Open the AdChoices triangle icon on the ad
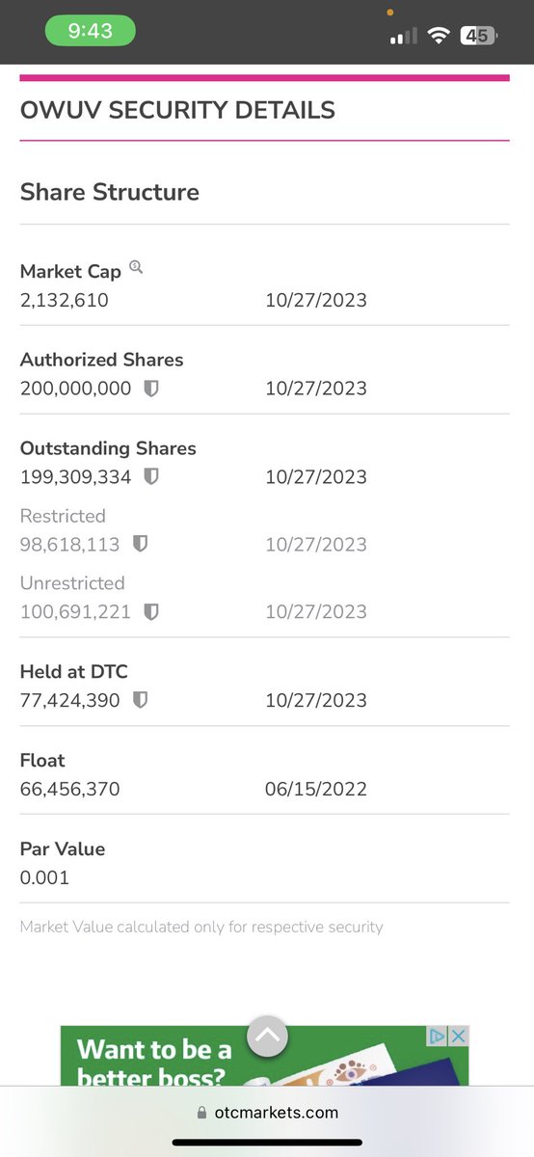The width and height of the screenshot is (534, 1157). tap(439, 1036)
